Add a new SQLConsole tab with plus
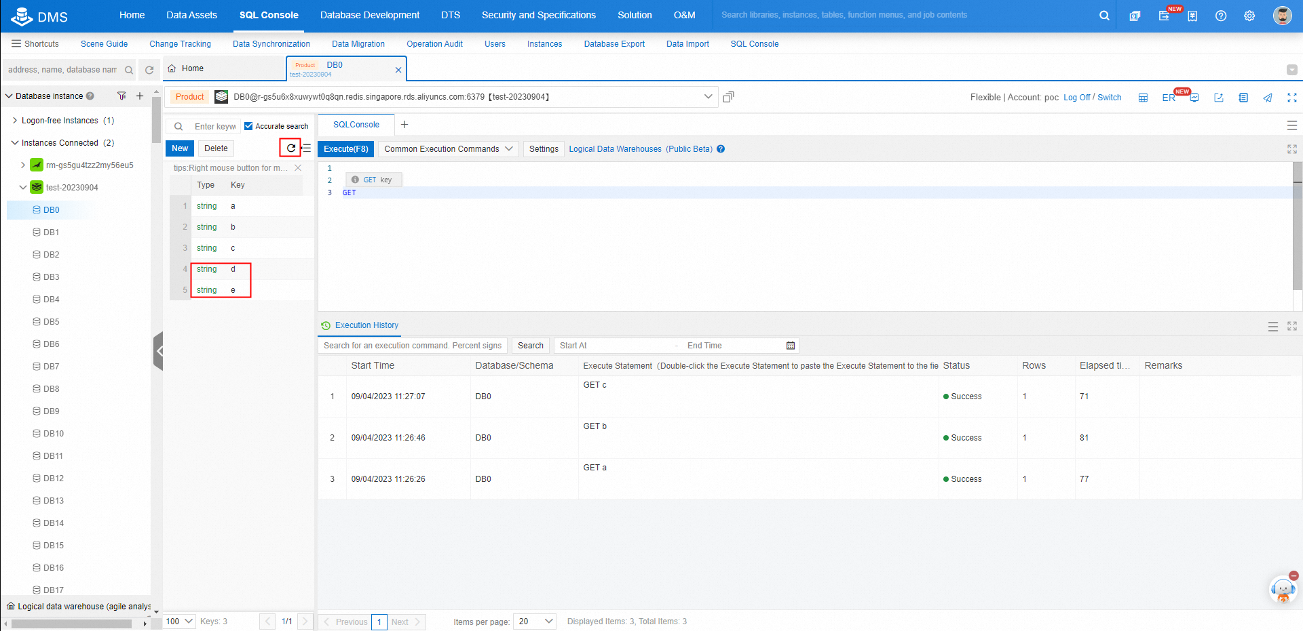1303x631 pixels. pyautogui.click(x=404, y=125)
